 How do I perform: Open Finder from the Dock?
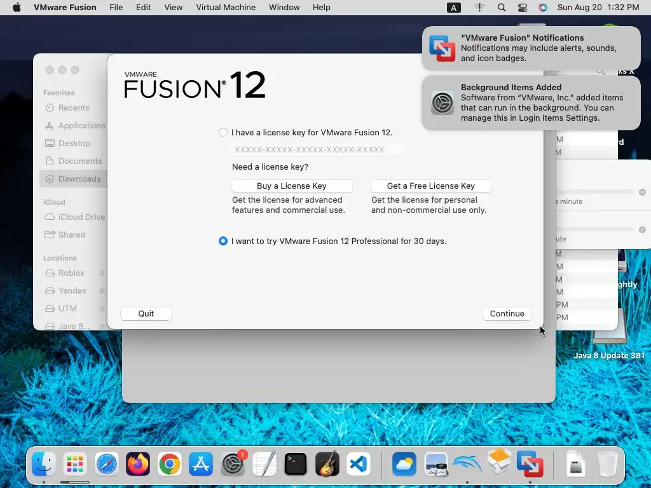point(44,463)
